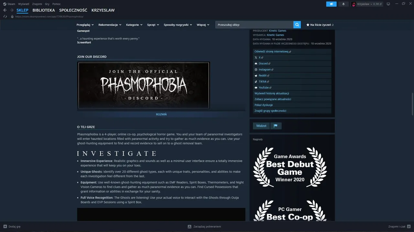
Task: Open the Steam menu
Action: click(x=11, y=4)
